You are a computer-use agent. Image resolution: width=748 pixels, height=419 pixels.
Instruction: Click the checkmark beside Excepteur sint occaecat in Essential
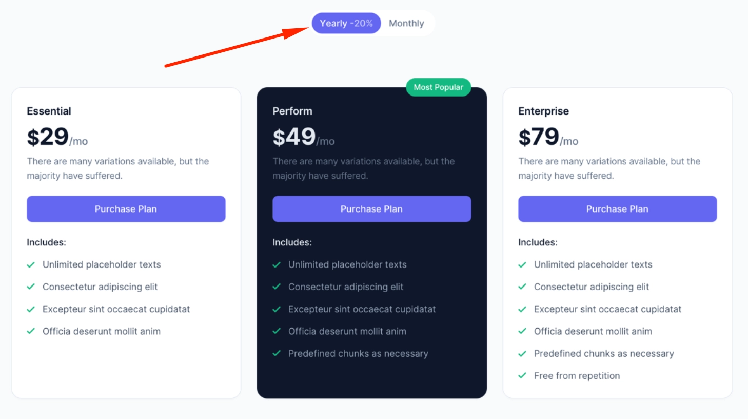point(30,309)
